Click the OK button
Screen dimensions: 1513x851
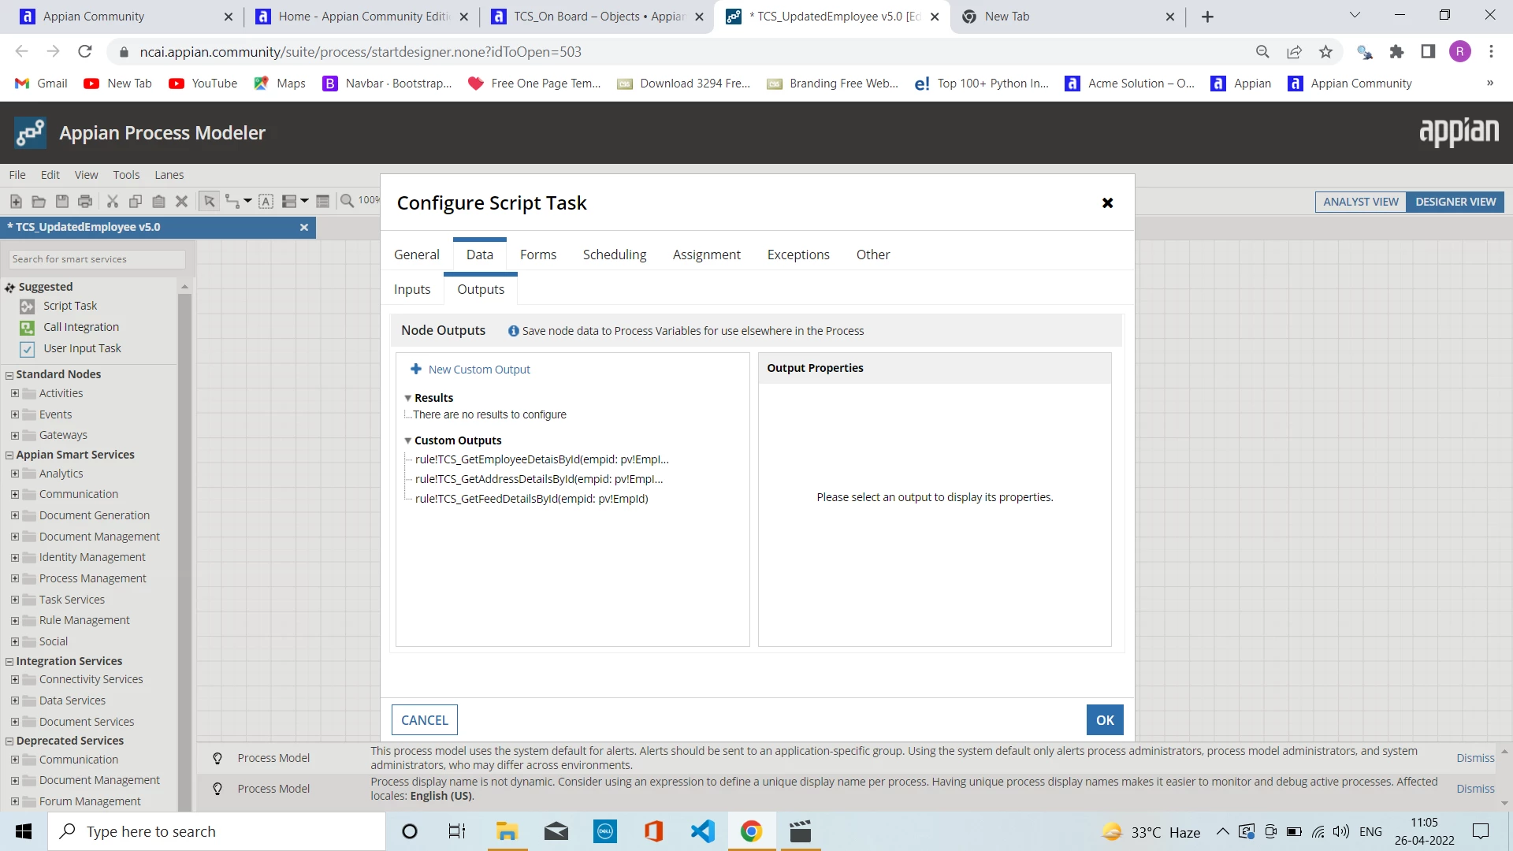[x=1105, y=720]
